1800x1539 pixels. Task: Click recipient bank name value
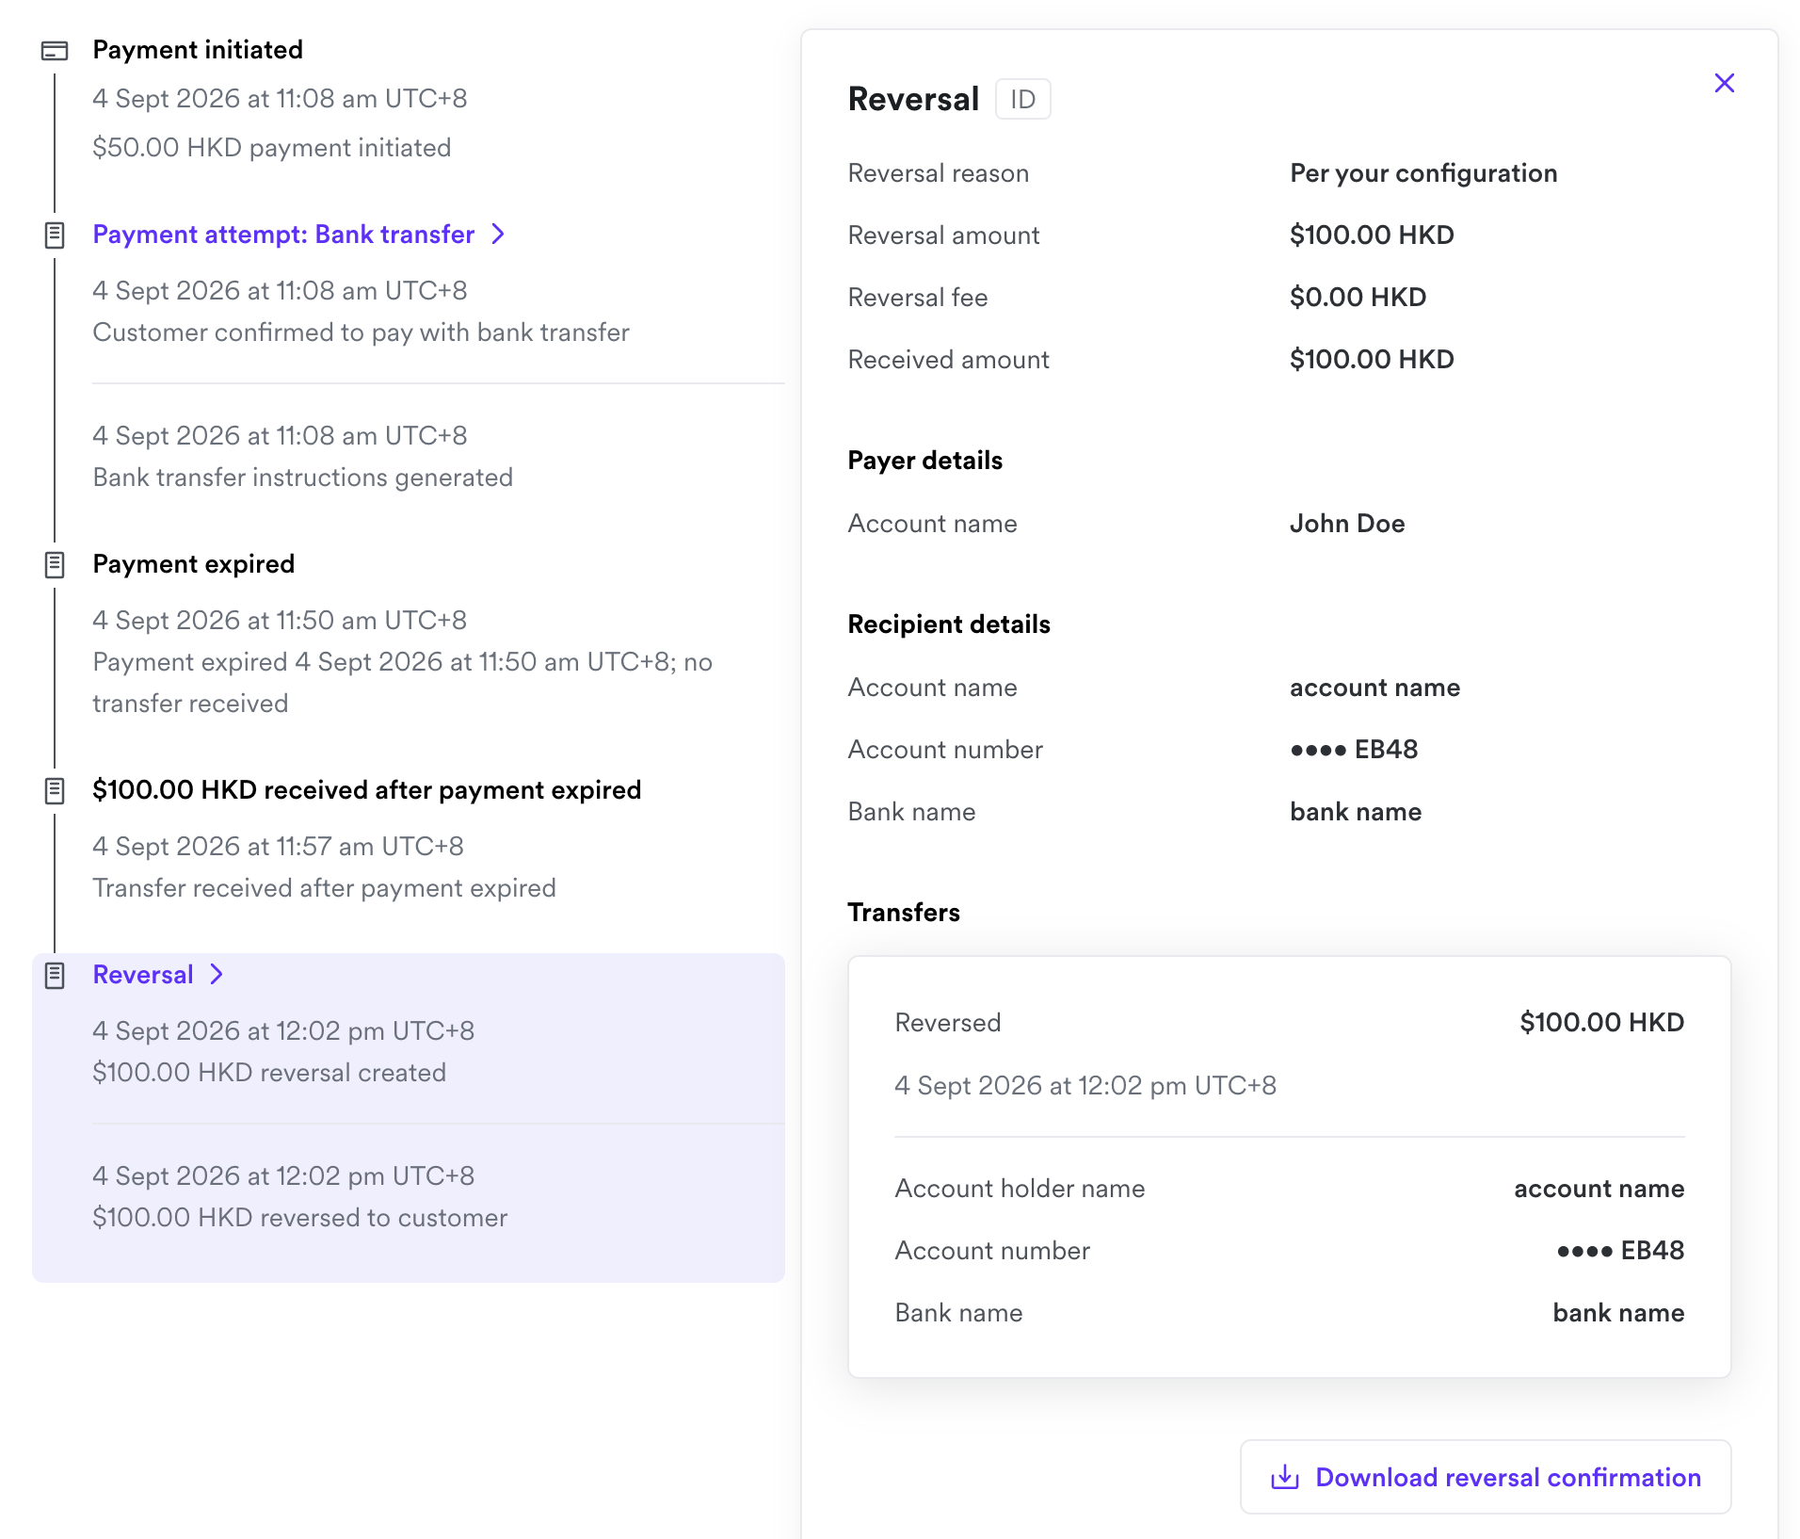1356,812
